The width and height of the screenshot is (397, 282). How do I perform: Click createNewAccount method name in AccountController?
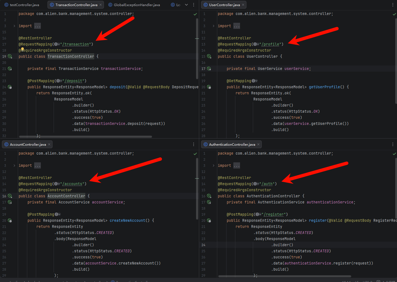(128, 220)
